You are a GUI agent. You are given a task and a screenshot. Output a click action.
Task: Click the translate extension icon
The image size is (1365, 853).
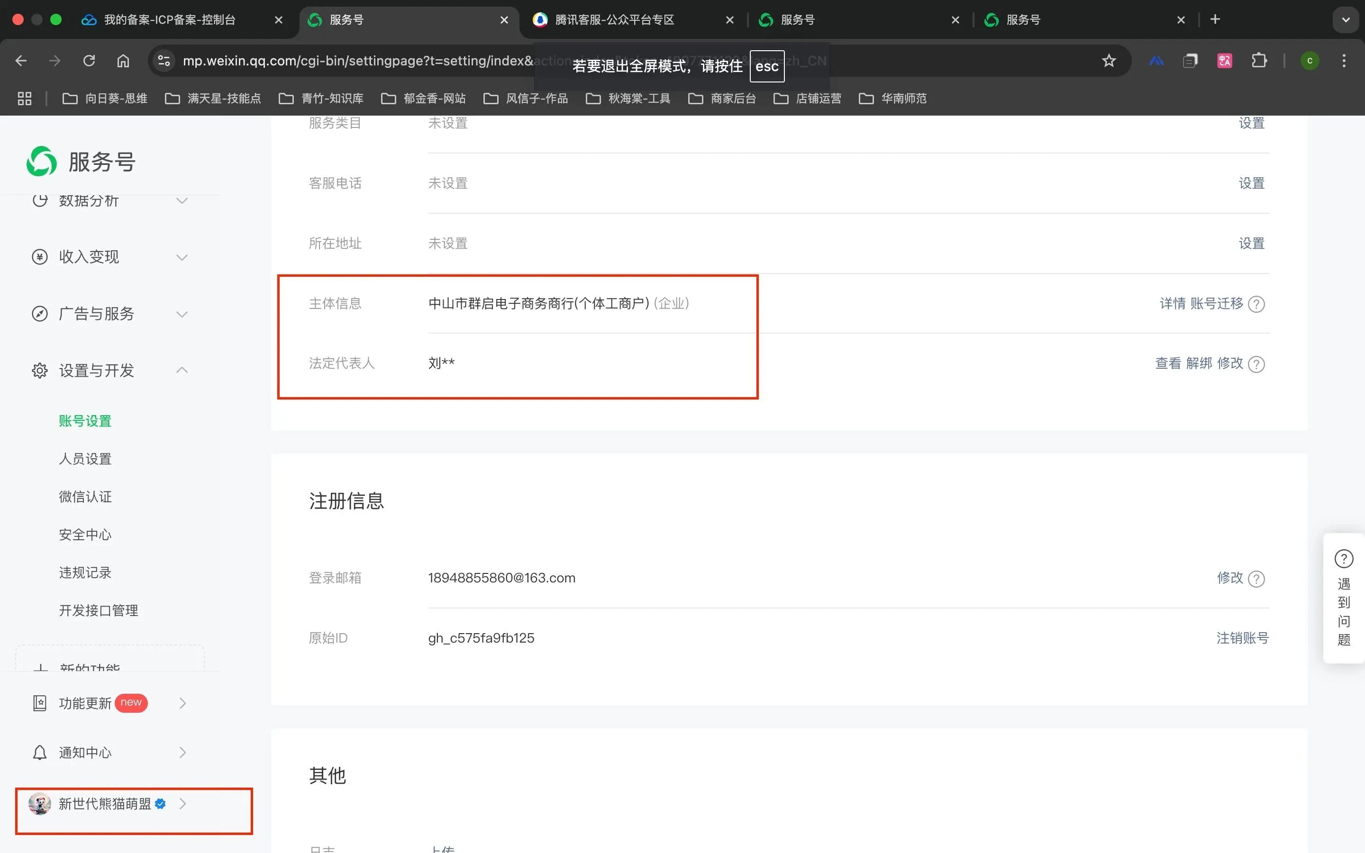(x=1225, y=61)
